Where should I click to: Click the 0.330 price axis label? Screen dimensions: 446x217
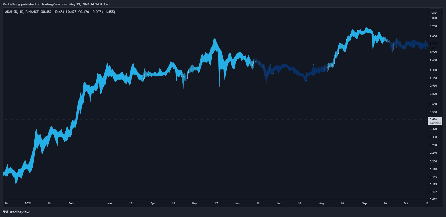click(x=433, y=137)
